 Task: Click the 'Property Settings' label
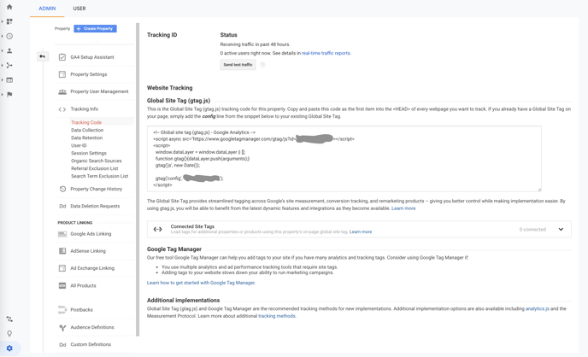[x=89, y=74]
